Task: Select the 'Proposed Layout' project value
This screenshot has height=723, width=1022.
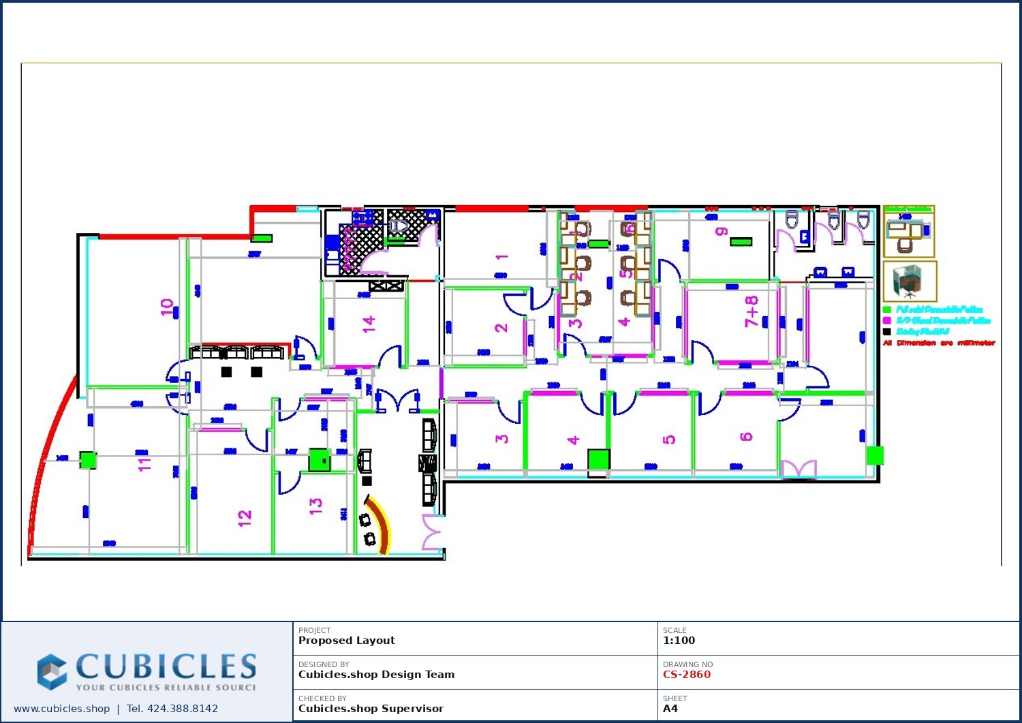Action: (347, 641)
